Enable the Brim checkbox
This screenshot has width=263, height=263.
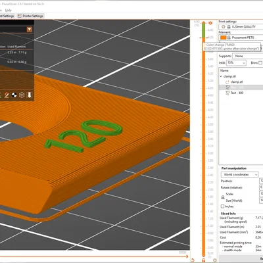[x=260, y=63]
